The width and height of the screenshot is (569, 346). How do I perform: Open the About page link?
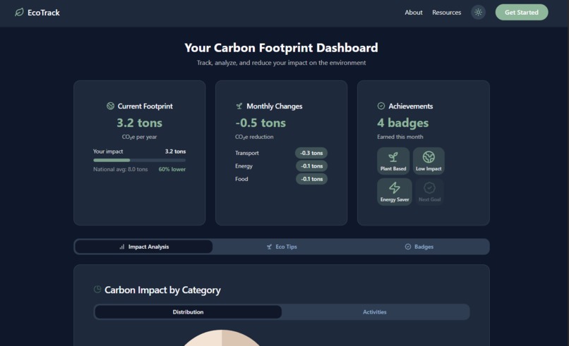pos(413,12)
